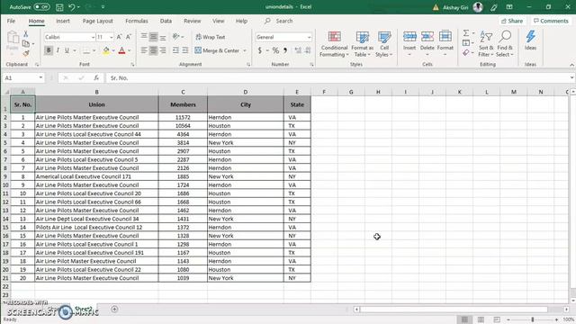The height and width of the screenshot is (324, 576).
Task: Click Akshay Giri account name
Action: pyautogui.click(x=455, y=7)
